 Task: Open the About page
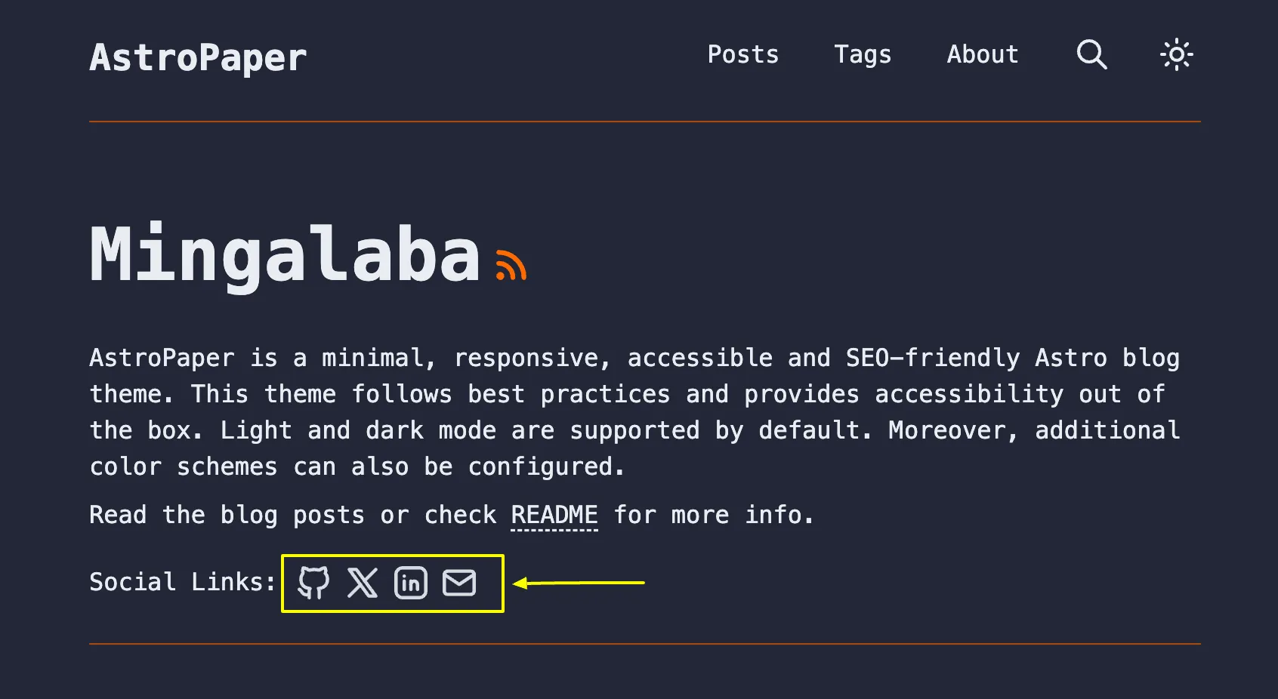click(982, 54)
